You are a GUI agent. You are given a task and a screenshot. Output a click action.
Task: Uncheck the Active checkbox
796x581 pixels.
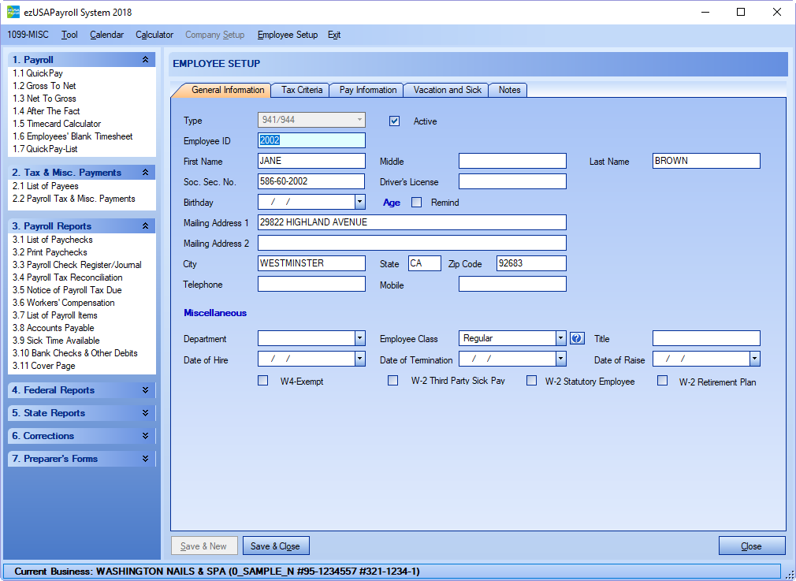point(395,121)
